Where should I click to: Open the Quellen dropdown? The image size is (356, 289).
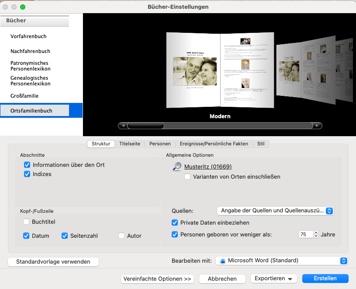click(275, 211)
